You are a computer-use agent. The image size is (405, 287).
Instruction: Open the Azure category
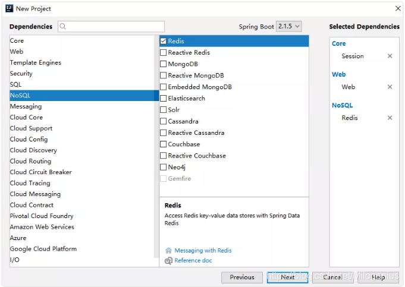(82, 238)
